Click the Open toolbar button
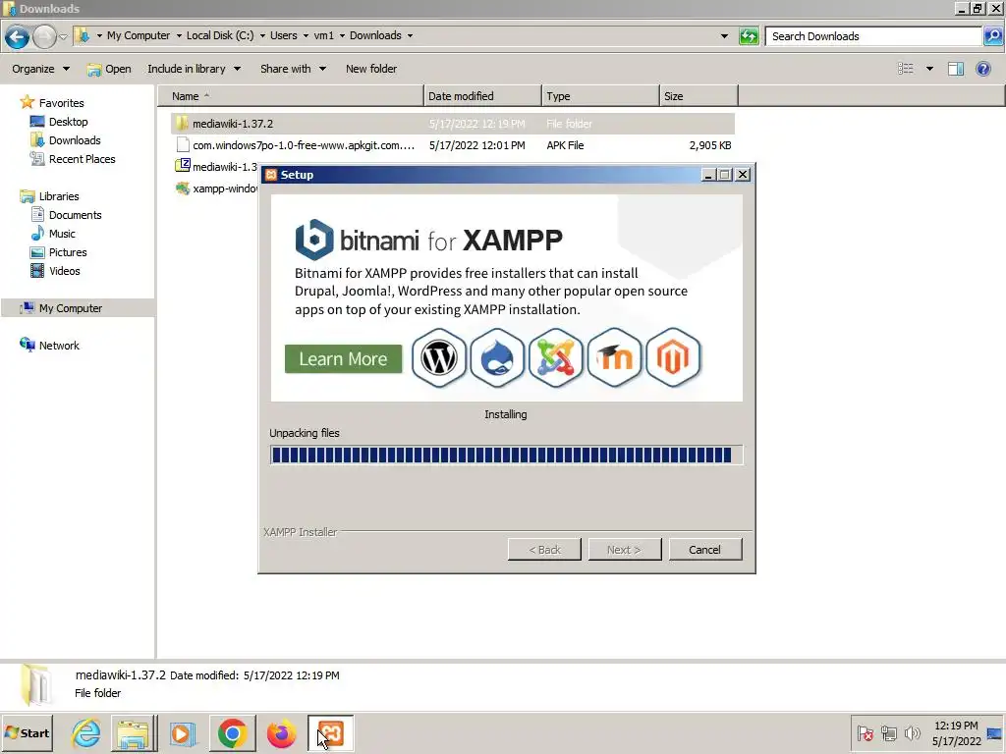The width and height of the screenshot is (1006, 754). click(109, 69)
